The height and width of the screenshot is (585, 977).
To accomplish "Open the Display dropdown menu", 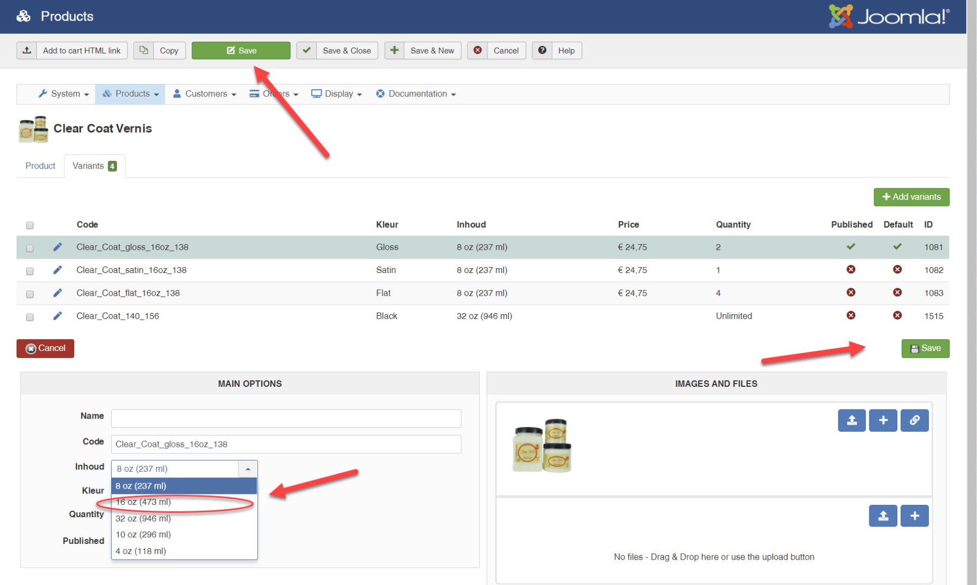I will tap(336, 94).
